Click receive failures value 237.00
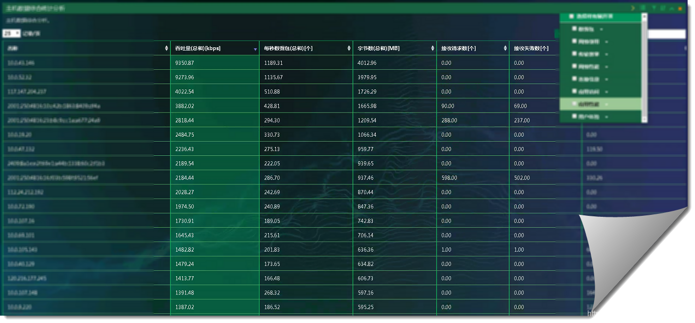 coord(522,120)
